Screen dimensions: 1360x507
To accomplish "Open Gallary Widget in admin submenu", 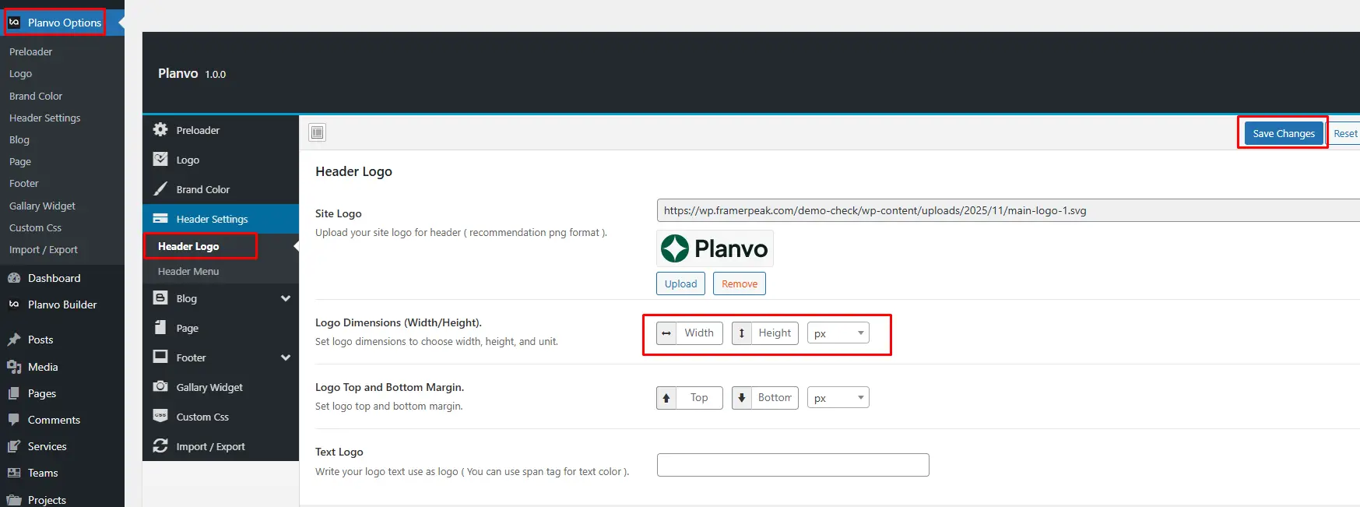I will point(42,206).
